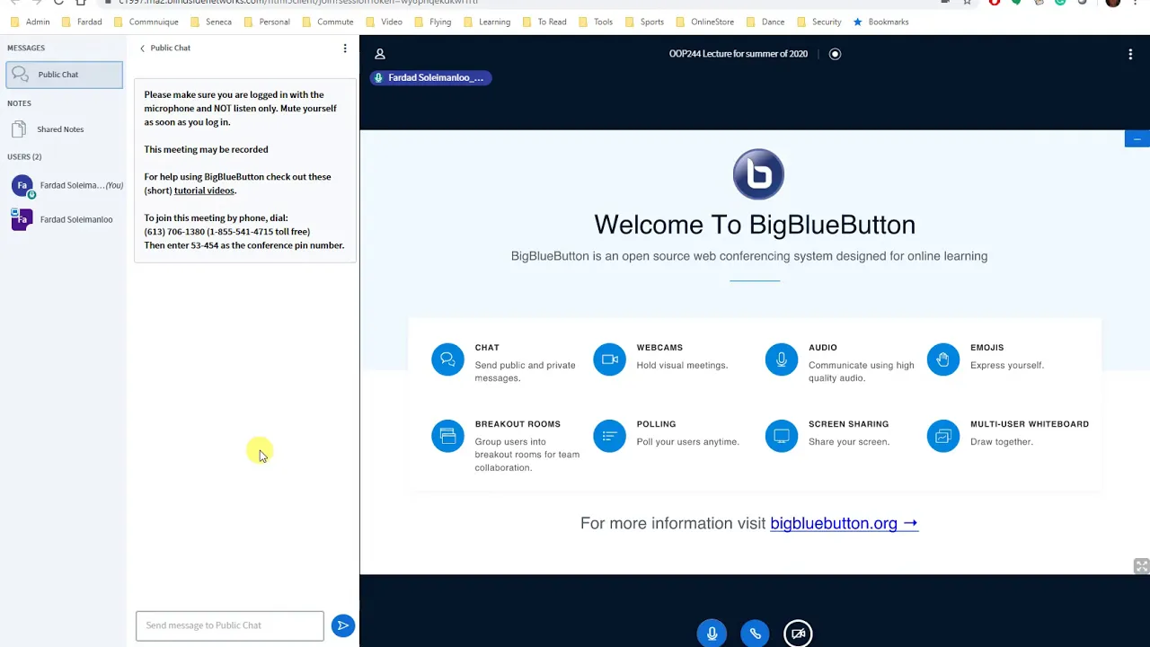
Task: Open the Commnuique bookmarks folder
Action: [146, 22]
